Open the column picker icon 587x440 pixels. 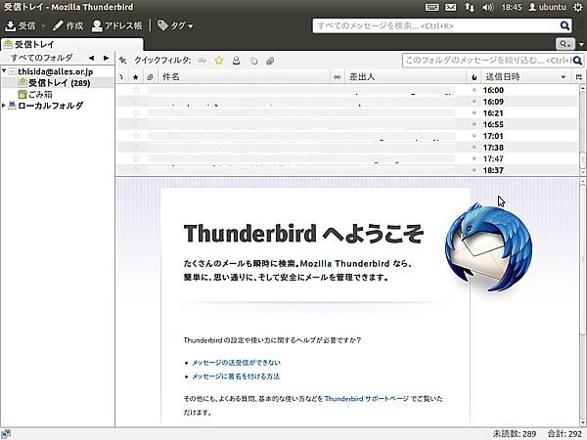[x=579, y=77]
